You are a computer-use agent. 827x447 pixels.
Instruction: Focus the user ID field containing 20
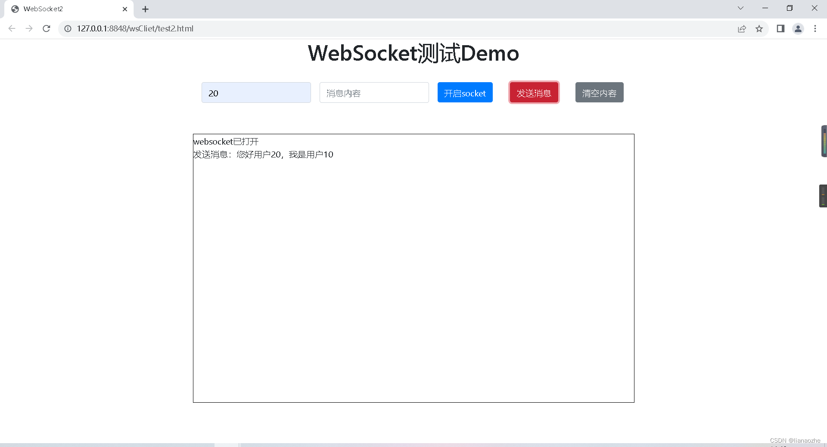pyautogui.click(x=256, y=92)
